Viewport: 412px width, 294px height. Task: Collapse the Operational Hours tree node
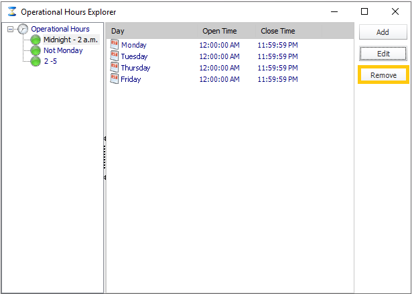[10, 30]
